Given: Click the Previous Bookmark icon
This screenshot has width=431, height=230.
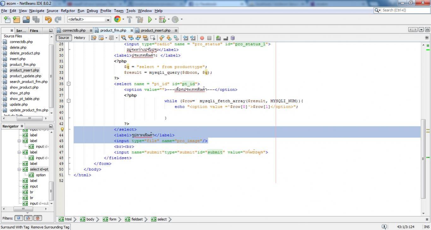Looking at the screenshot, I should (162, 38).
